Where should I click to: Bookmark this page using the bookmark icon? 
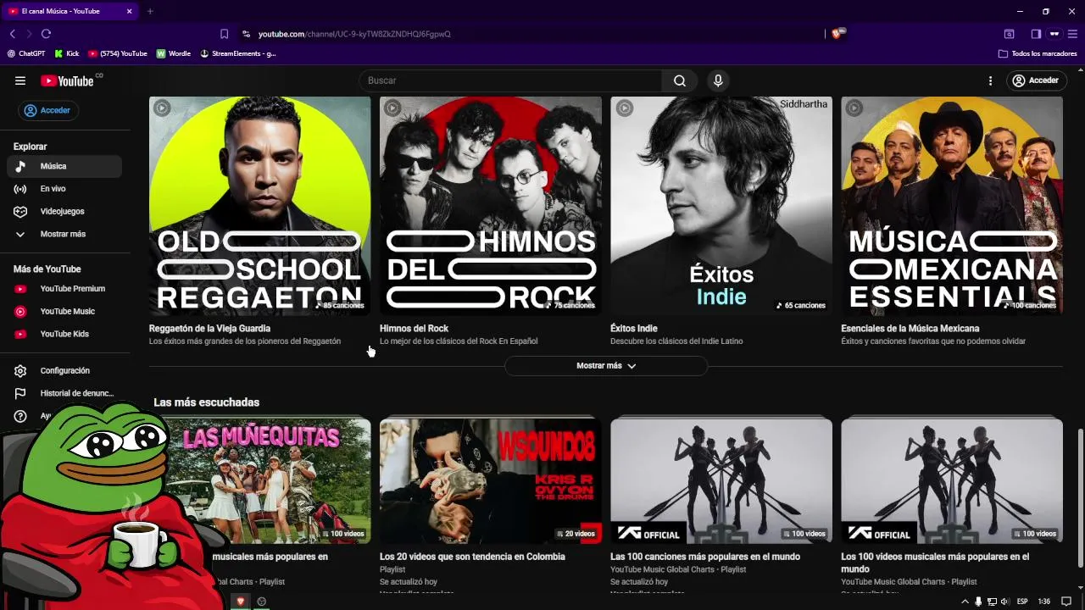pos(224,34)
